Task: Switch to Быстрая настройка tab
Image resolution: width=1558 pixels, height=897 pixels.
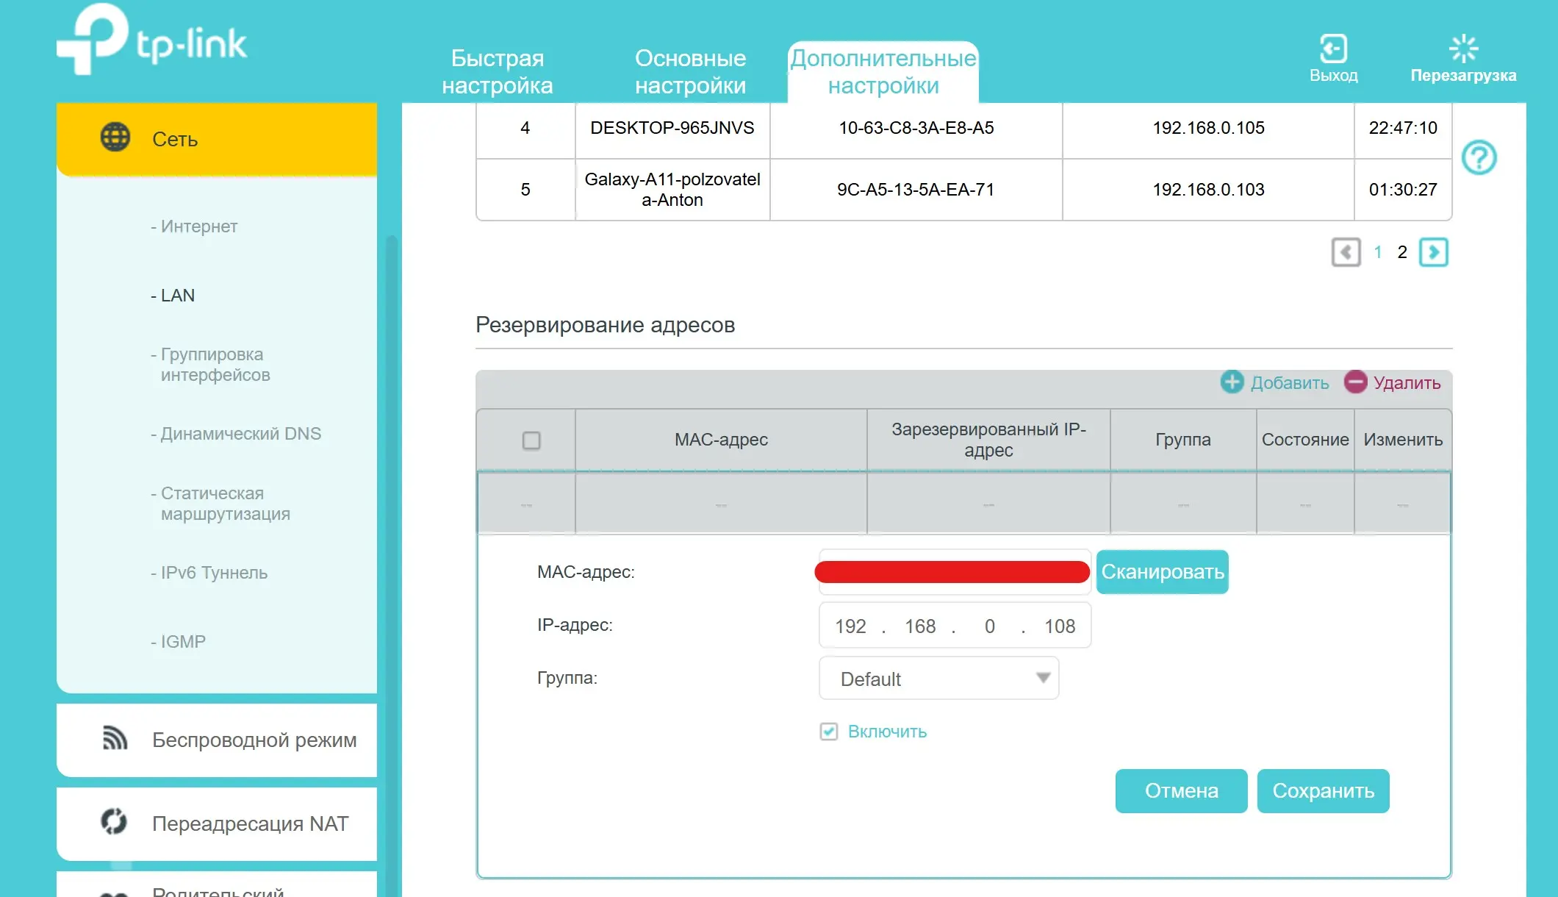Action: tap(497, 72)
